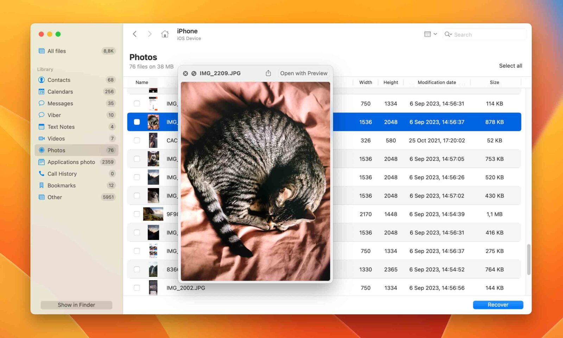The image size is (563, 338).
Task: Select Calendars from the Library list
Action: pyautogui.click(x=60, y=91)
